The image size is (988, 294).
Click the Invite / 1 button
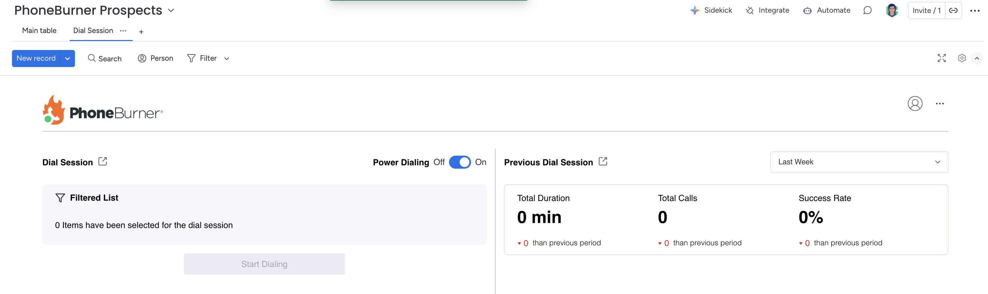[926, 10]
